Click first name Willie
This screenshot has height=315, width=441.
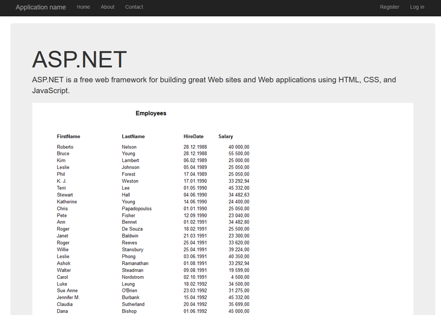point(62,249)
